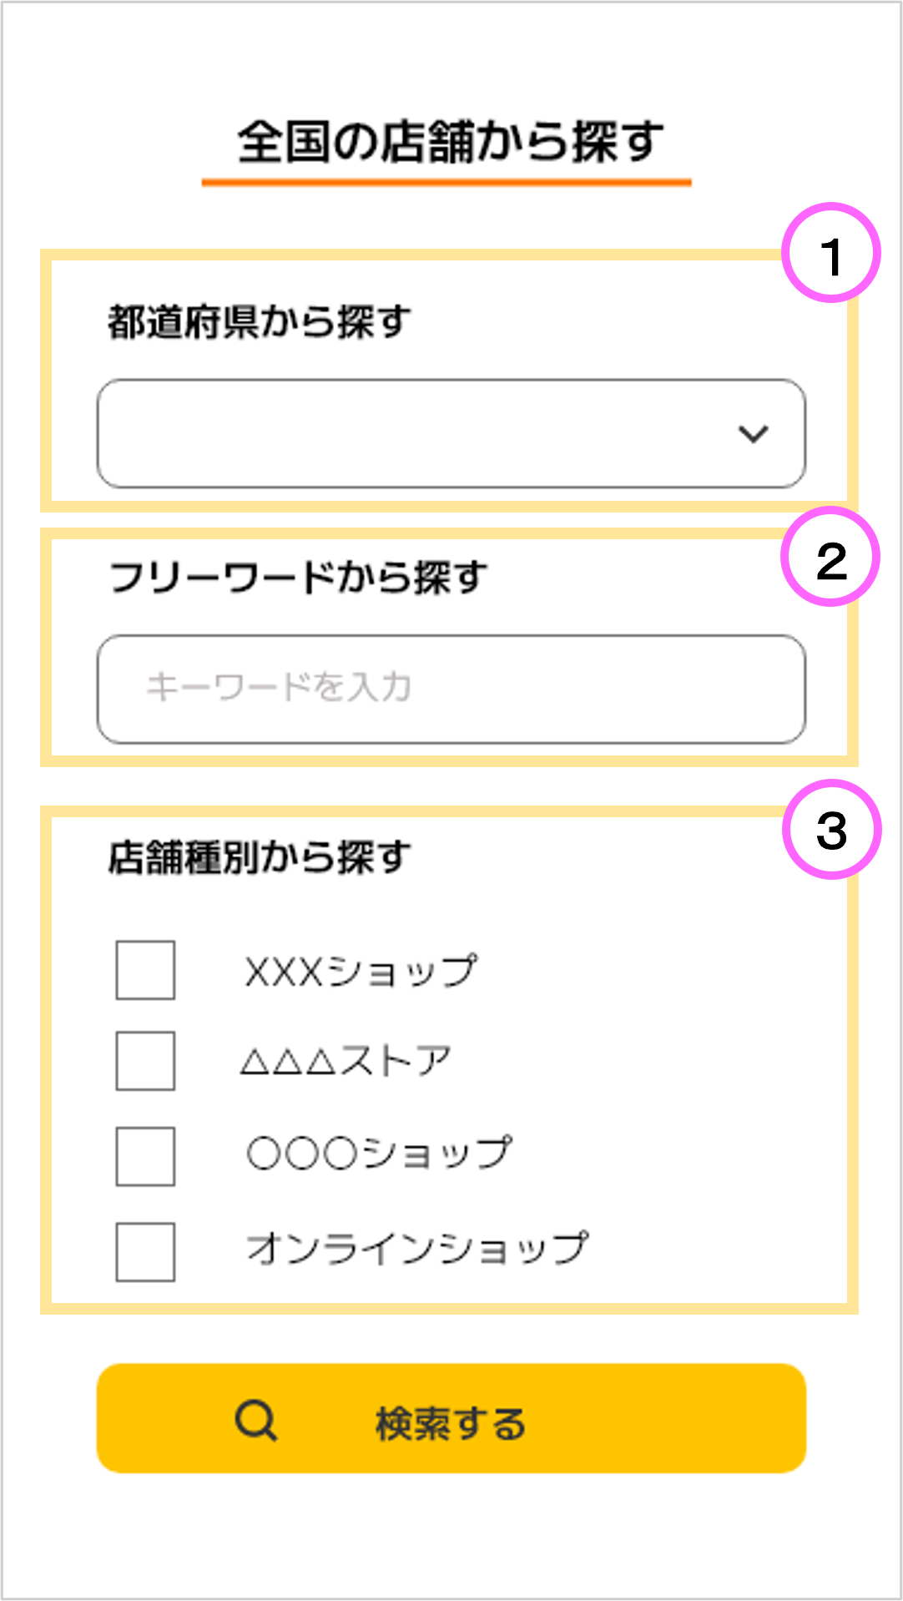Open the empty prefecture select box
Viewport: 903px width, 1601px height.
coord(417,434)
